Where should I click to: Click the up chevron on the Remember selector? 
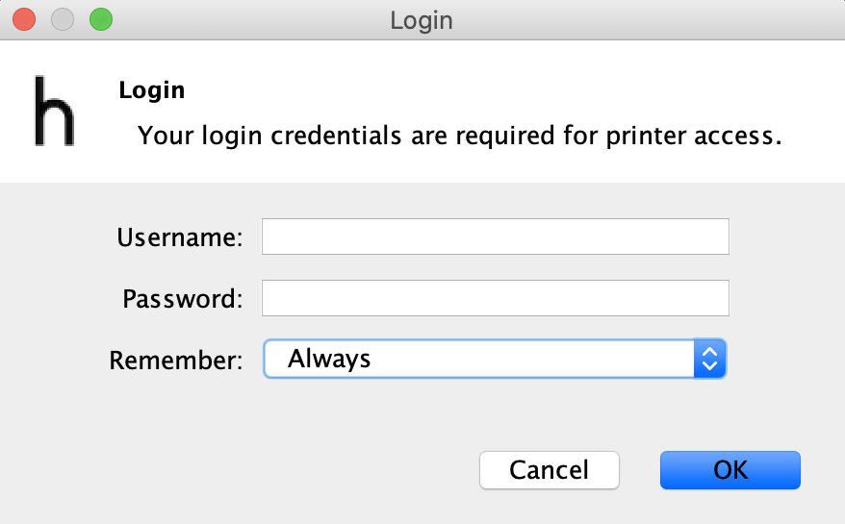pos(709,352)
